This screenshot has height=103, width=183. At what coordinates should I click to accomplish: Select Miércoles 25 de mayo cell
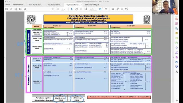pyautogui.click(x=37, y=82)
